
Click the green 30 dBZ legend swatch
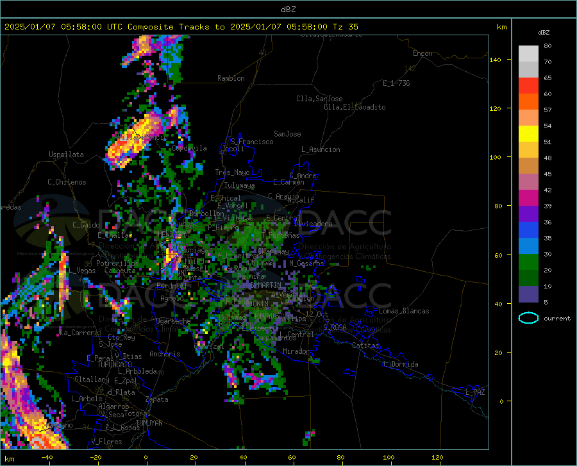[x=528, y=262]
